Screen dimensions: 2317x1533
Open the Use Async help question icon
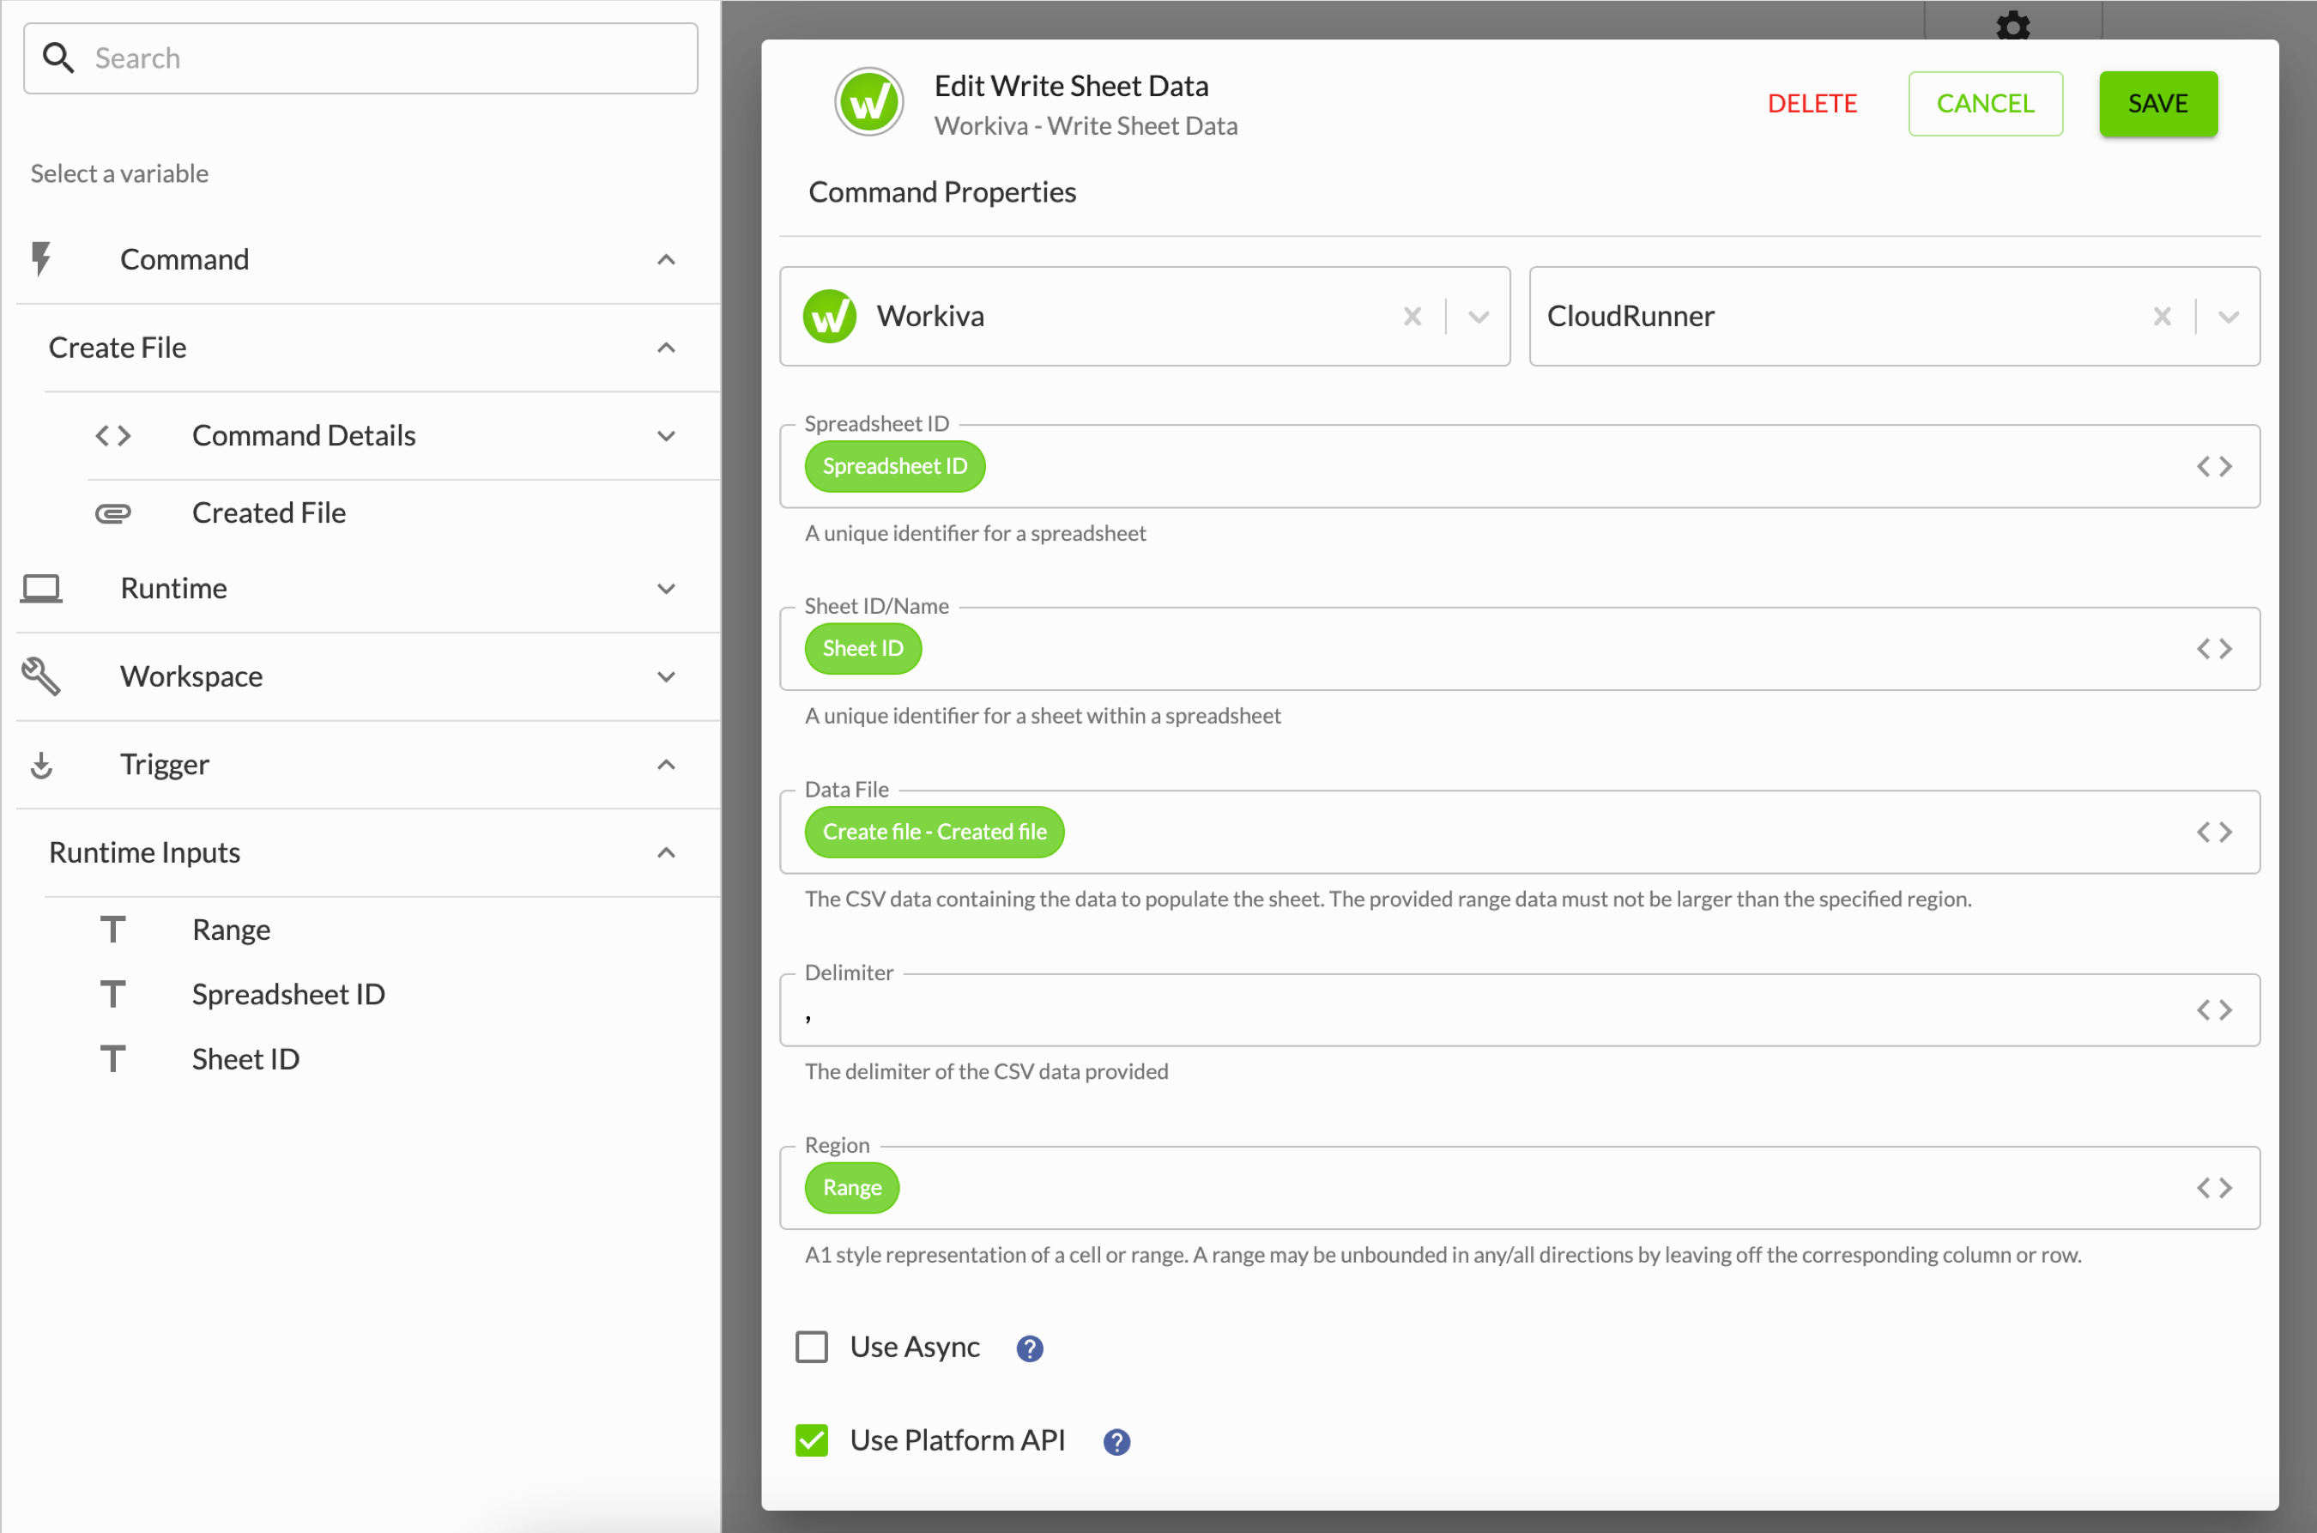coord(1029,1348)
